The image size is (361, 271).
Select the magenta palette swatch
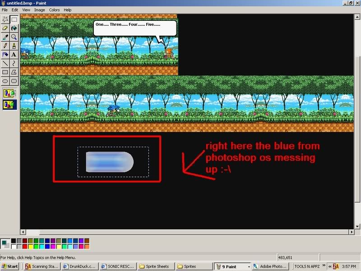(x=53, y=247)
